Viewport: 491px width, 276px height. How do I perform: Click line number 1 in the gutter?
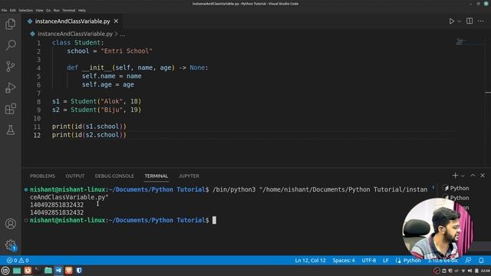pos(38,43)
